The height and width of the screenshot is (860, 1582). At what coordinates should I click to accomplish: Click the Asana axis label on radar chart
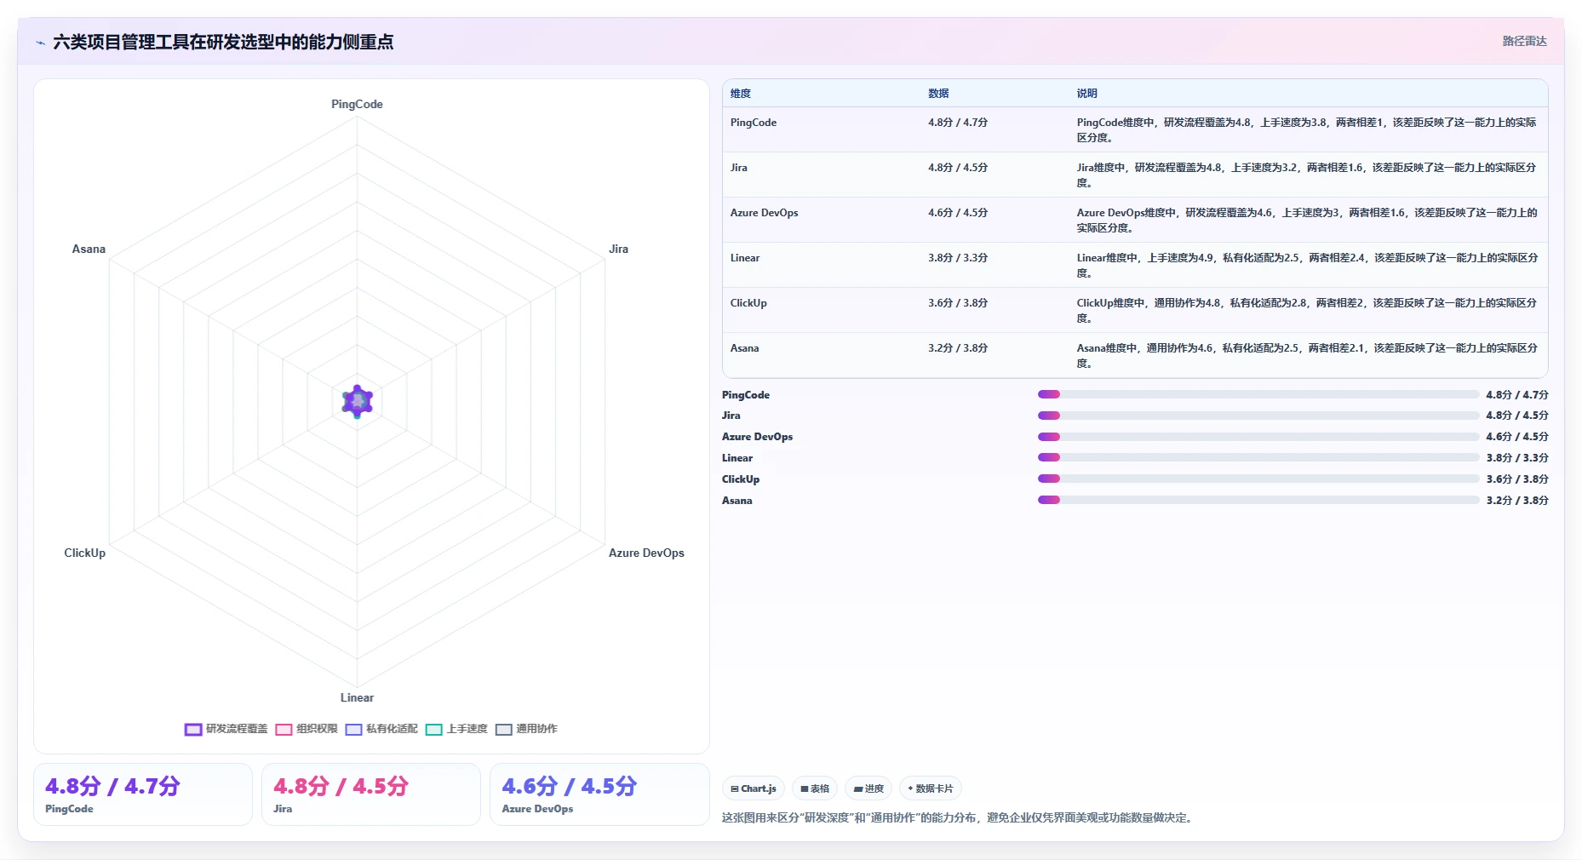(89, 249)
